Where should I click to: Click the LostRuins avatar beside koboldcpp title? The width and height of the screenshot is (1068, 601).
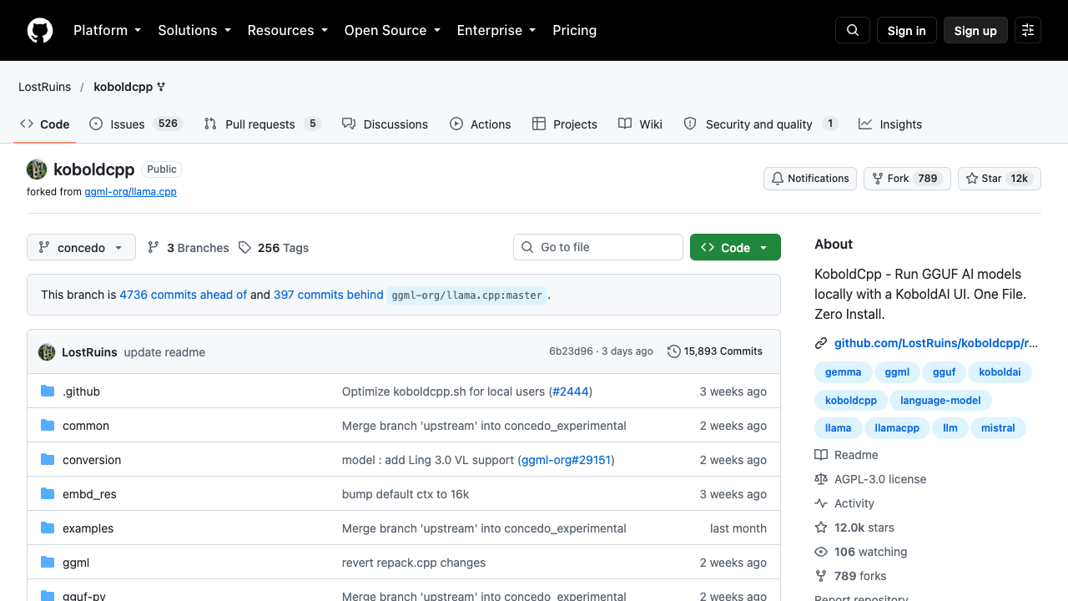[37, 169]
